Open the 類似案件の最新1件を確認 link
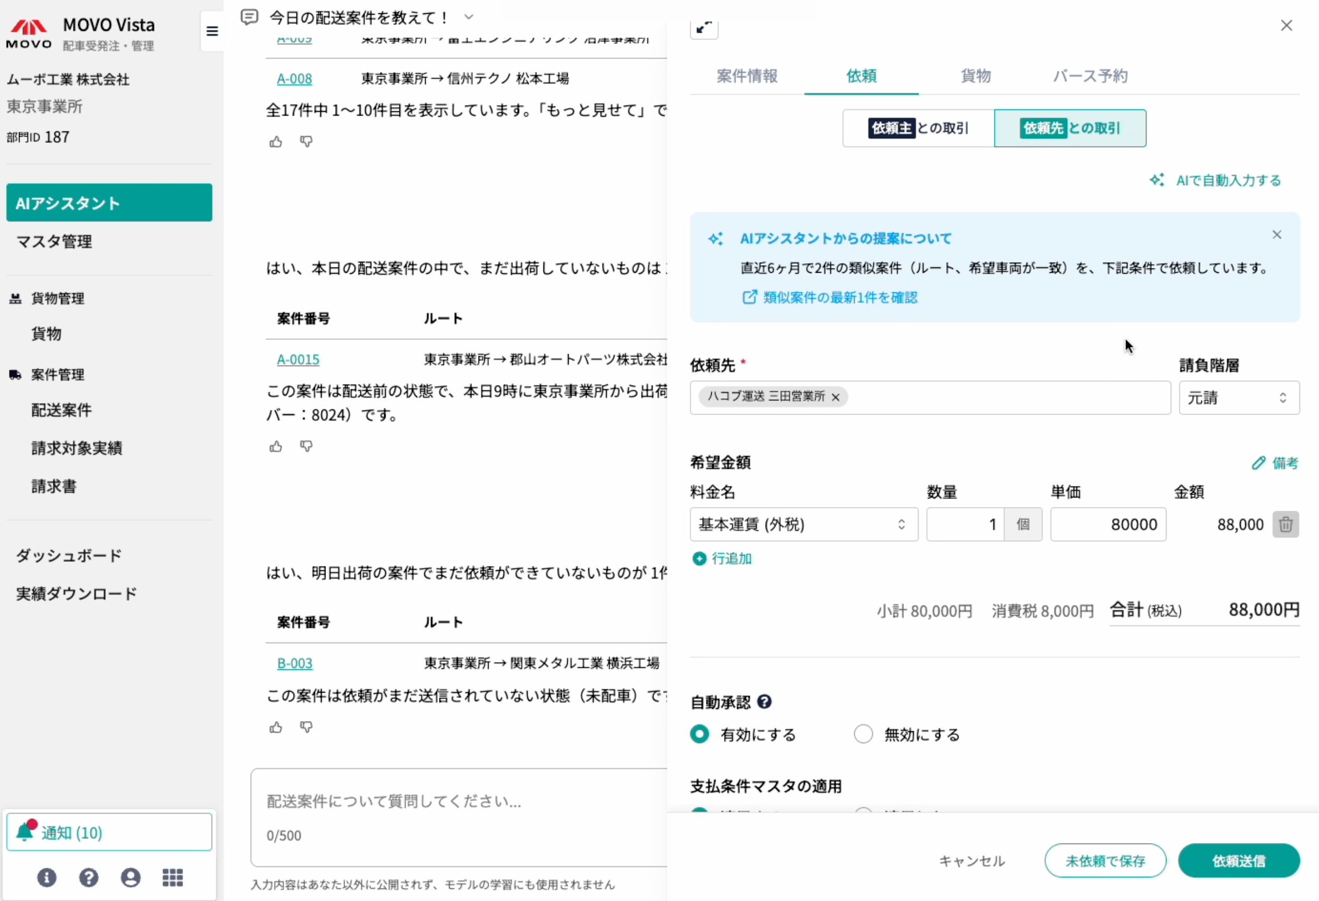Viewport: 1319px width, 901px height. (839, 298)
